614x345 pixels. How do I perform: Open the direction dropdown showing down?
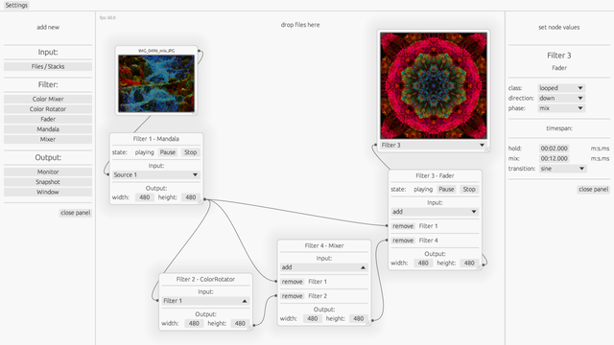click(561, 98)
